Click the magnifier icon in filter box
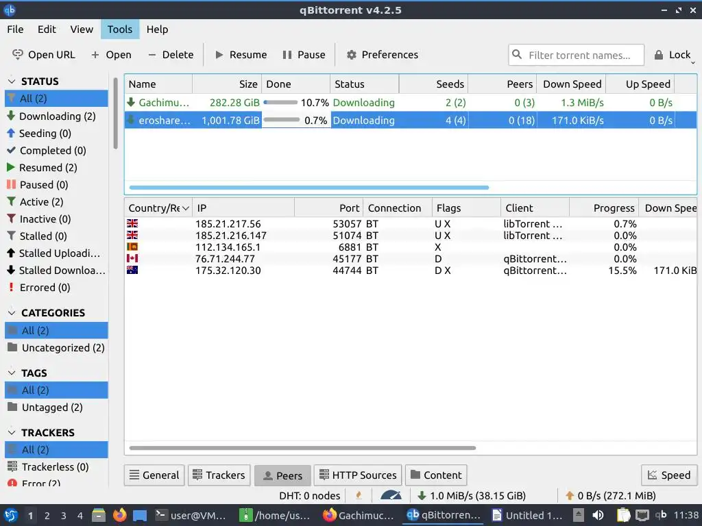This screenshot has width=702, height=526. click(517, 54)
